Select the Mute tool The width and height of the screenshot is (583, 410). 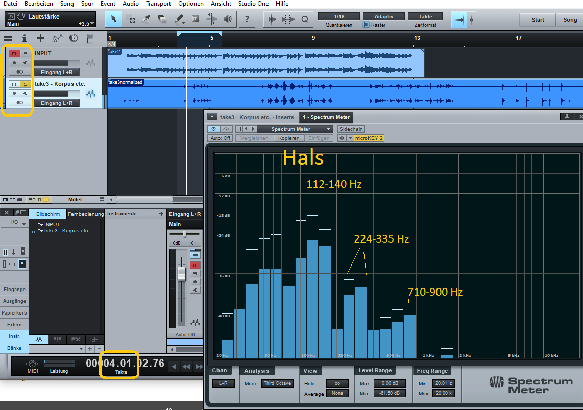[195, 19]
